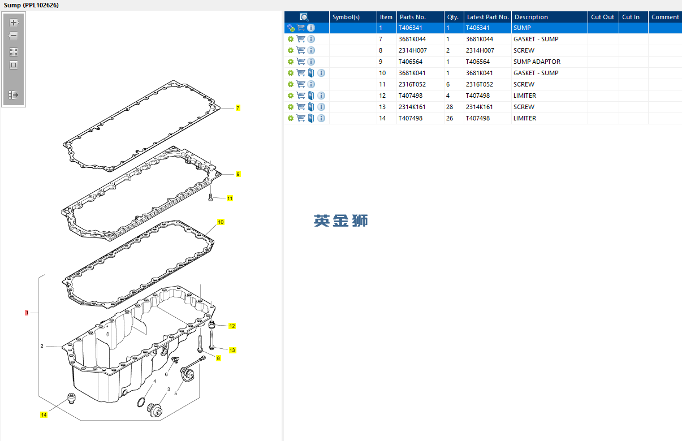Click the list-with-arrow export icon
The image size is (682, 441).
click(x=14, y=95)
